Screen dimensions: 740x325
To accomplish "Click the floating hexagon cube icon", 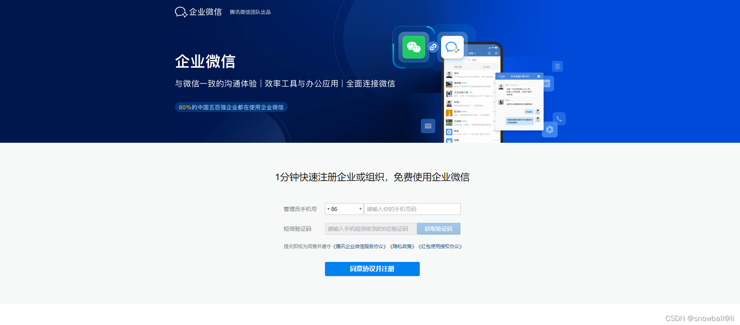I will 550,130.
